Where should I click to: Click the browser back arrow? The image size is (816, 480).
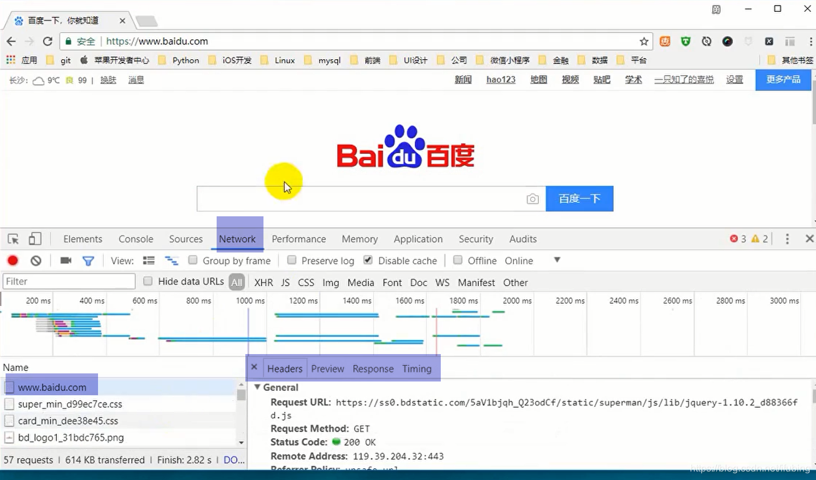click(11, 41)
